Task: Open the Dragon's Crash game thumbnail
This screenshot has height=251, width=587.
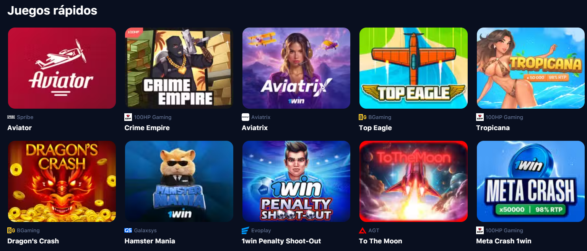Action: tap(62, 181)
